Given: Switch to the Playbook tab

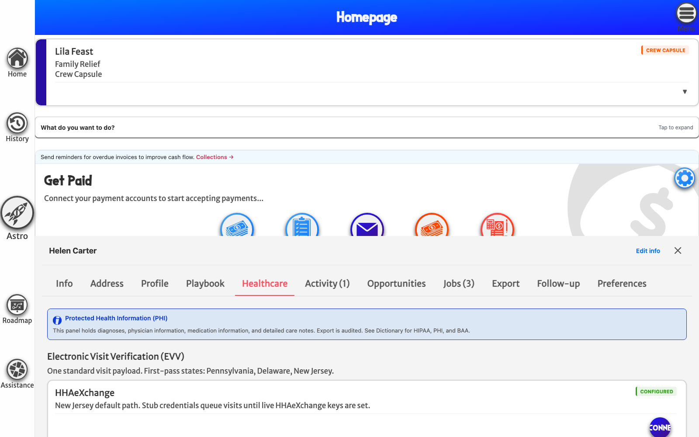Looking at the screenshot, I should coord(205,284).
